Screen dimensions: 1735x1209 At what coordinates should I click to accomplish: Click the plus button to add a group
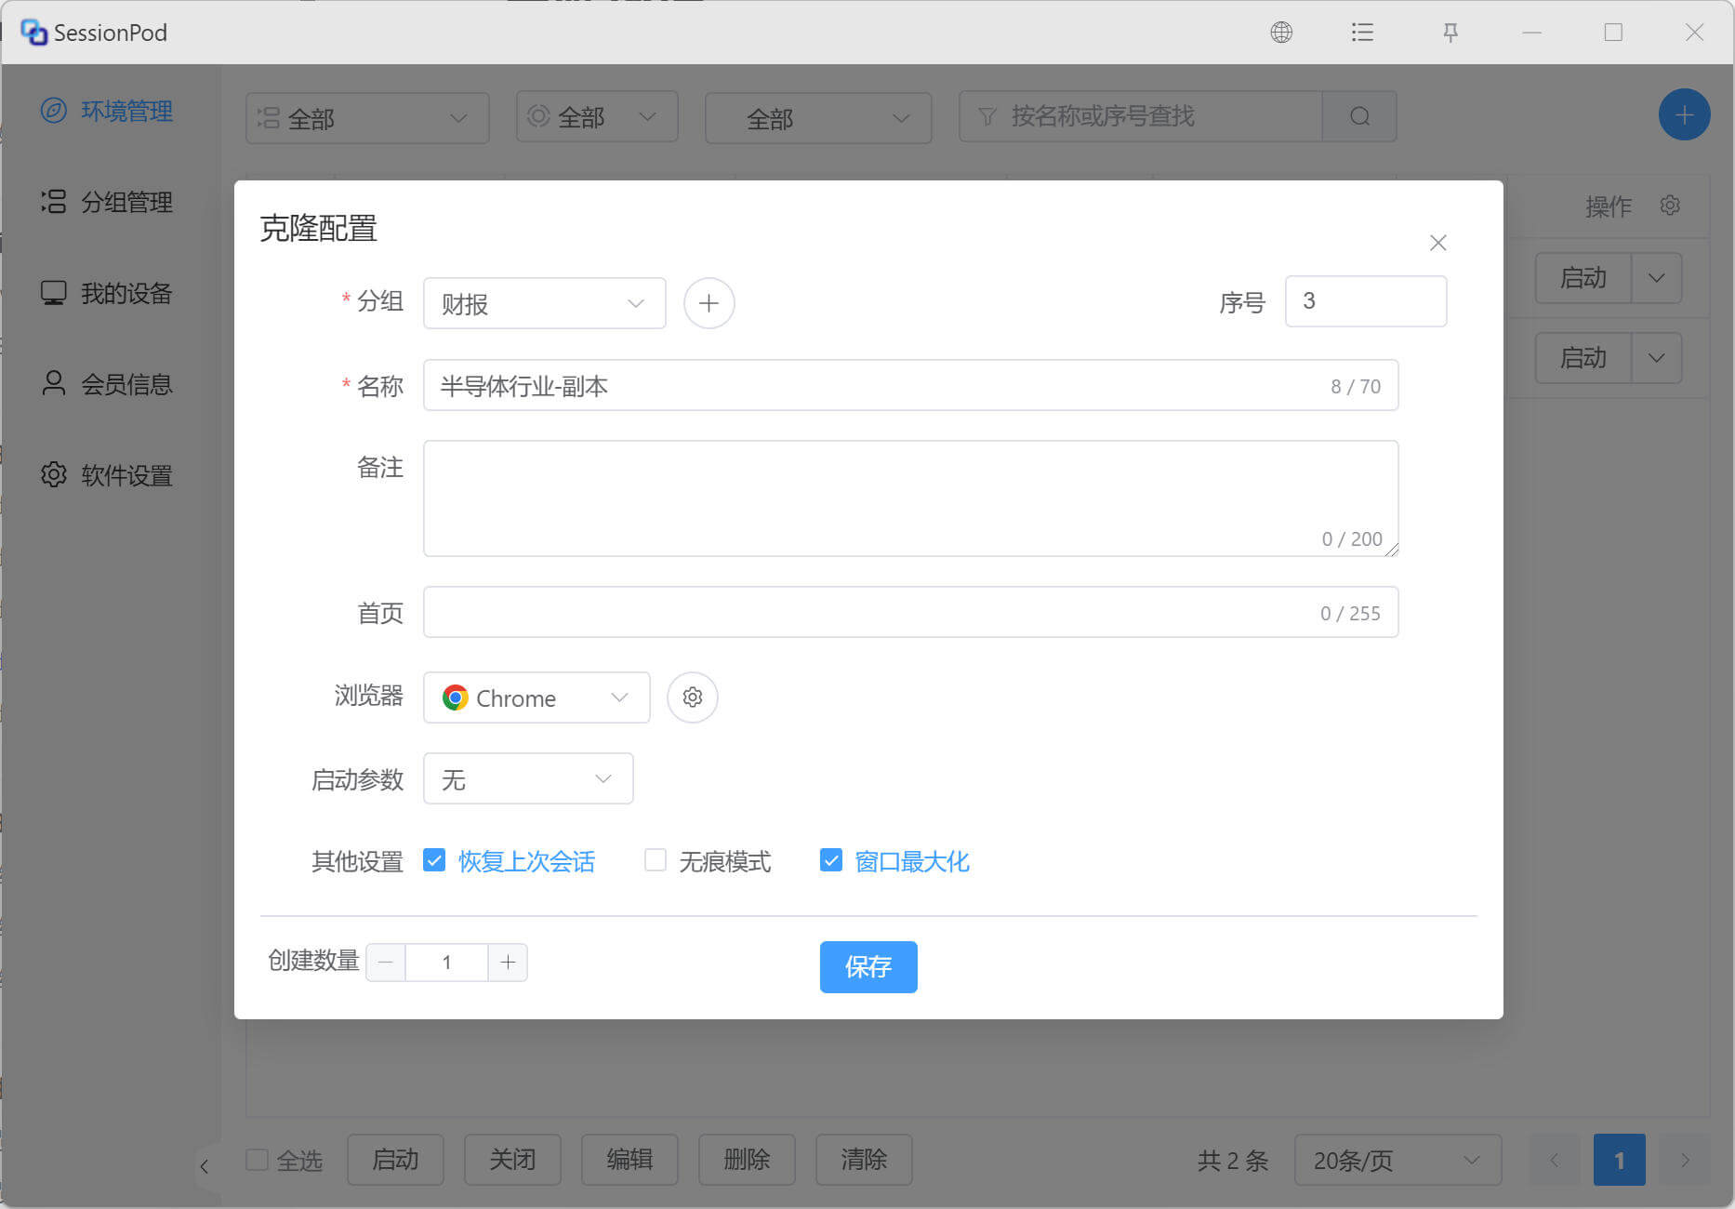[709, 303]
